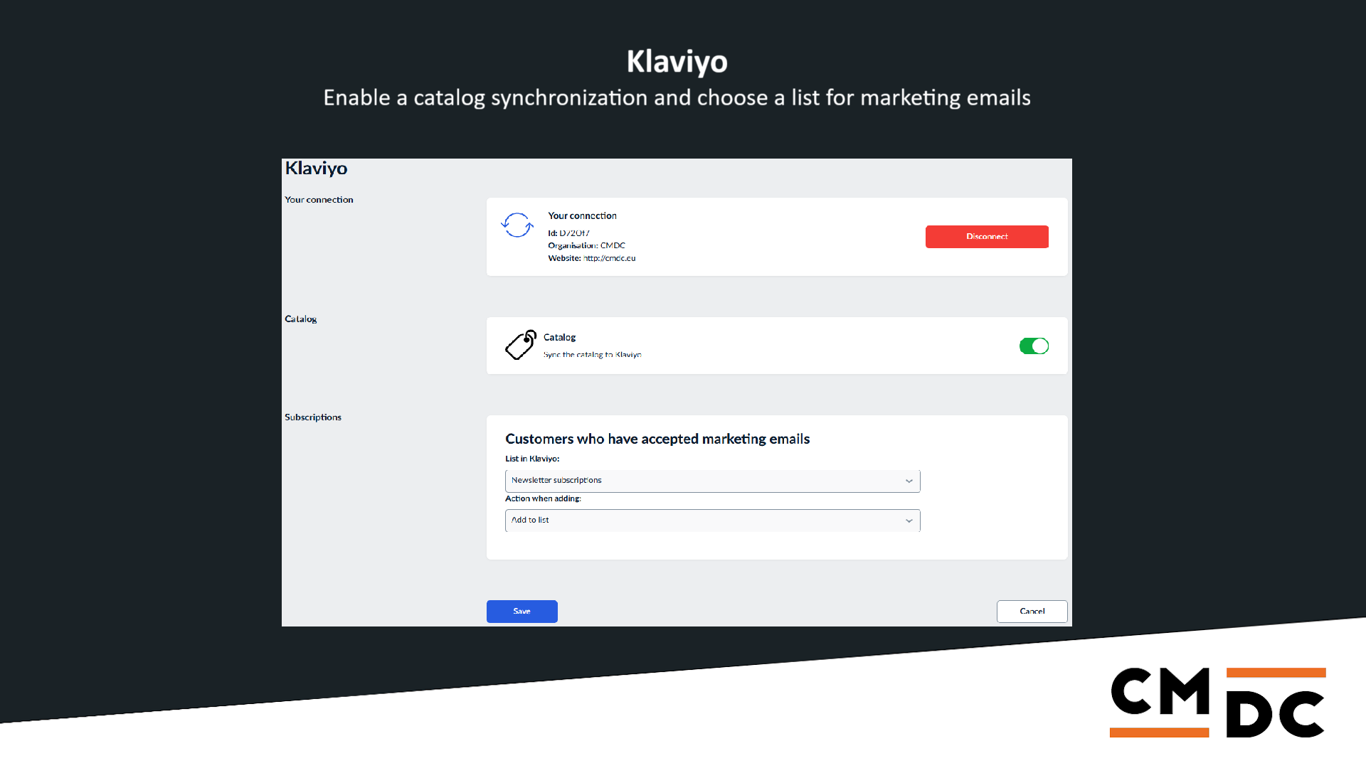Image resolution: width=1366 pixels, height=768 pixels.
Task: Disable the catalog sync toggle
Action: [x=1034, y=346]
